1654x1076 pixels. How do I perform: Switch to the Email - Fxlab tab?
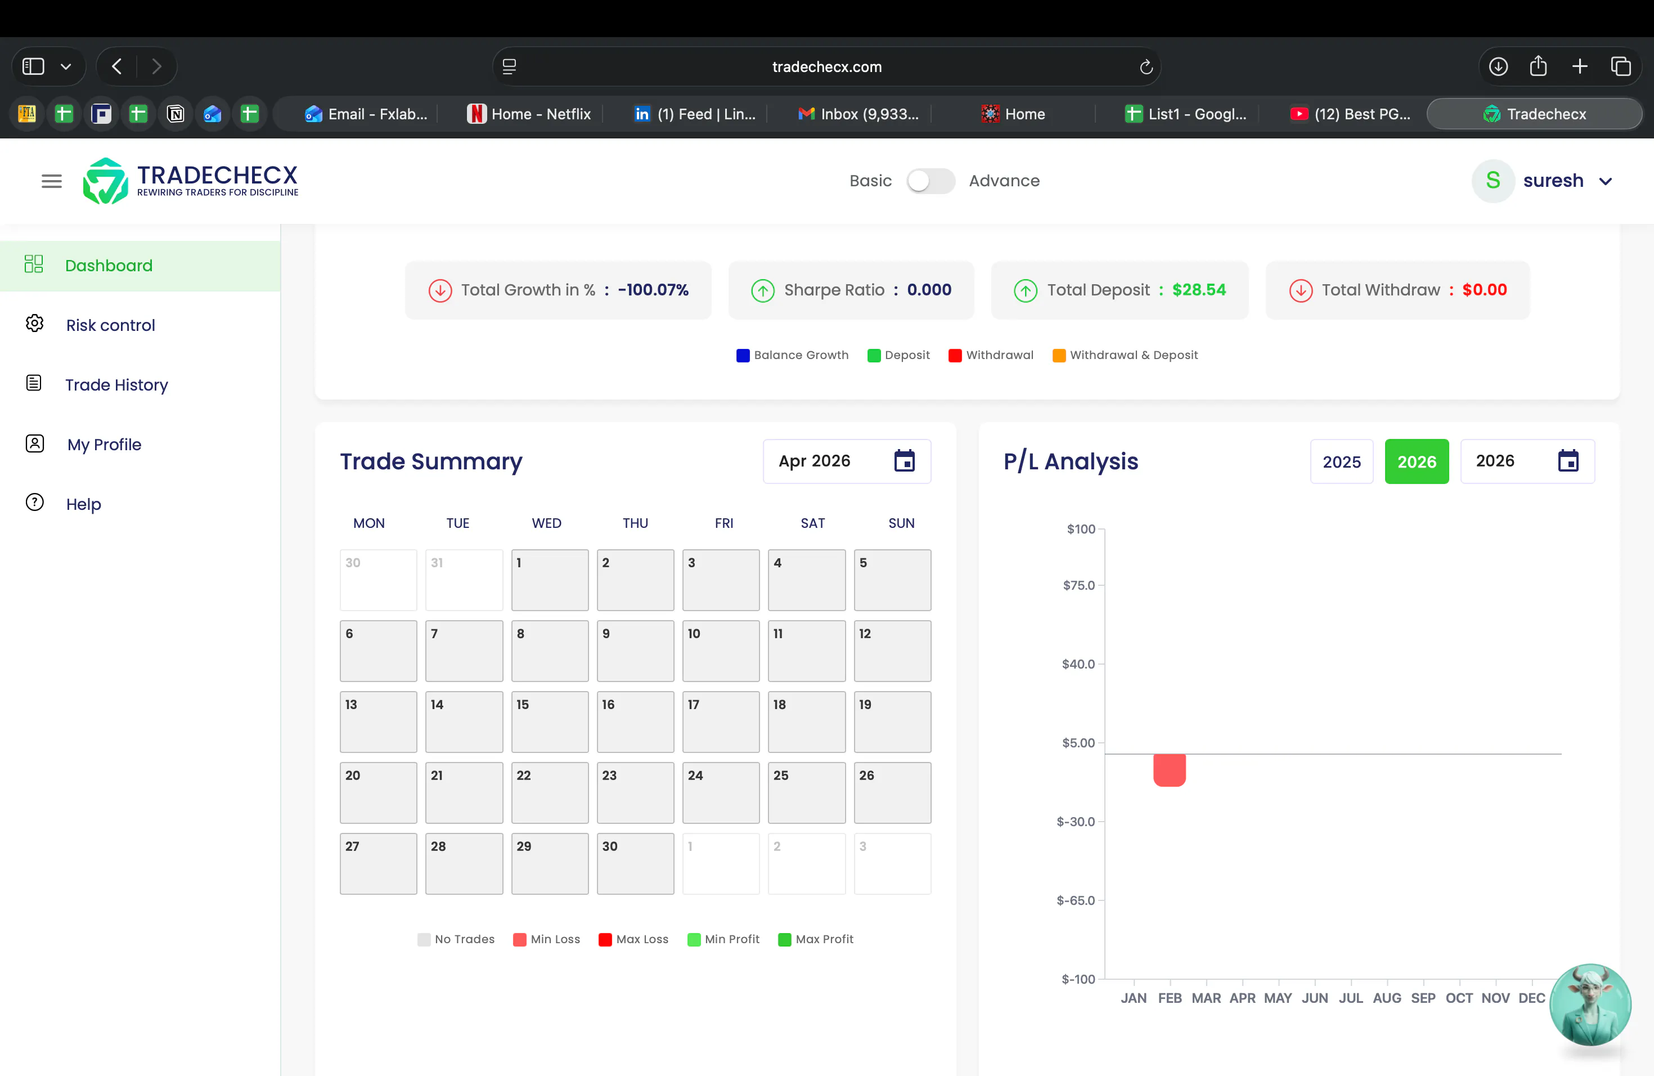[x=366, y=114]
